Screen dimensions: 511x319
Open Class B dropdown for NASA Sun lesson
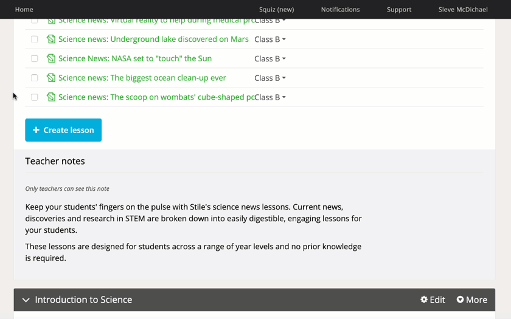(270, 58)
